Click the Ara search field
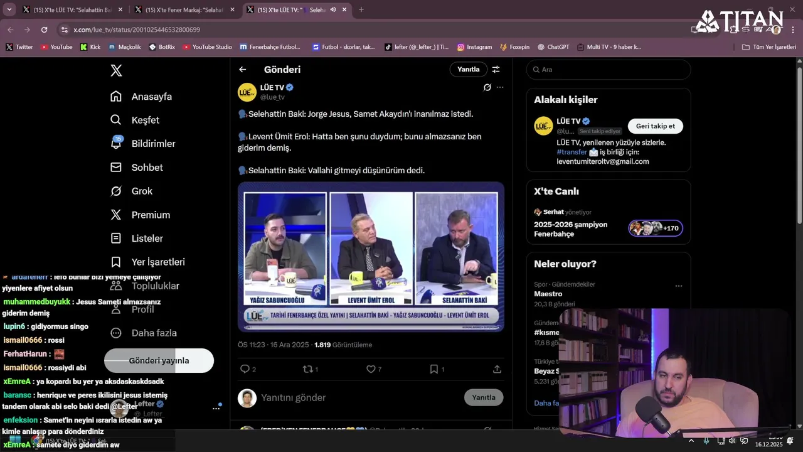The height and width of the screenshot is (452, 803). point(609,70)
